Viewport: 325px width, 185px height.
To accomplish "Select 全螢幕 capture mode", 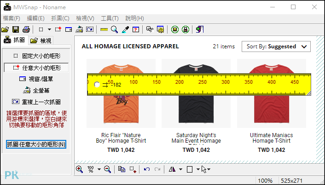I will [36, 91].
